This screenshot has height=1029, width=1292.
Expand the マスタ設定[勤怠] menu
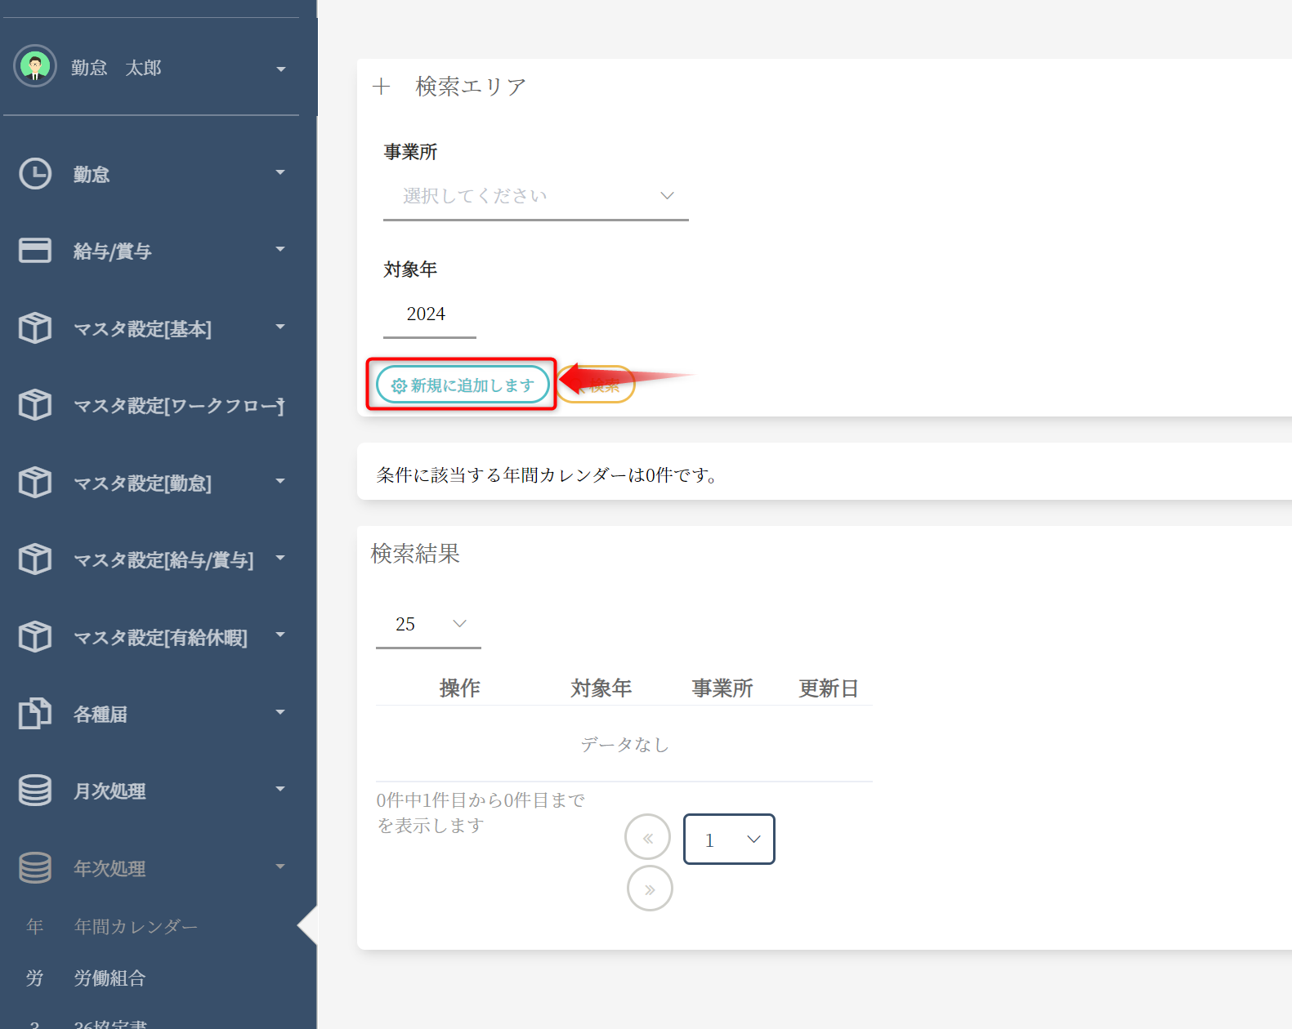tap(280, 482)
